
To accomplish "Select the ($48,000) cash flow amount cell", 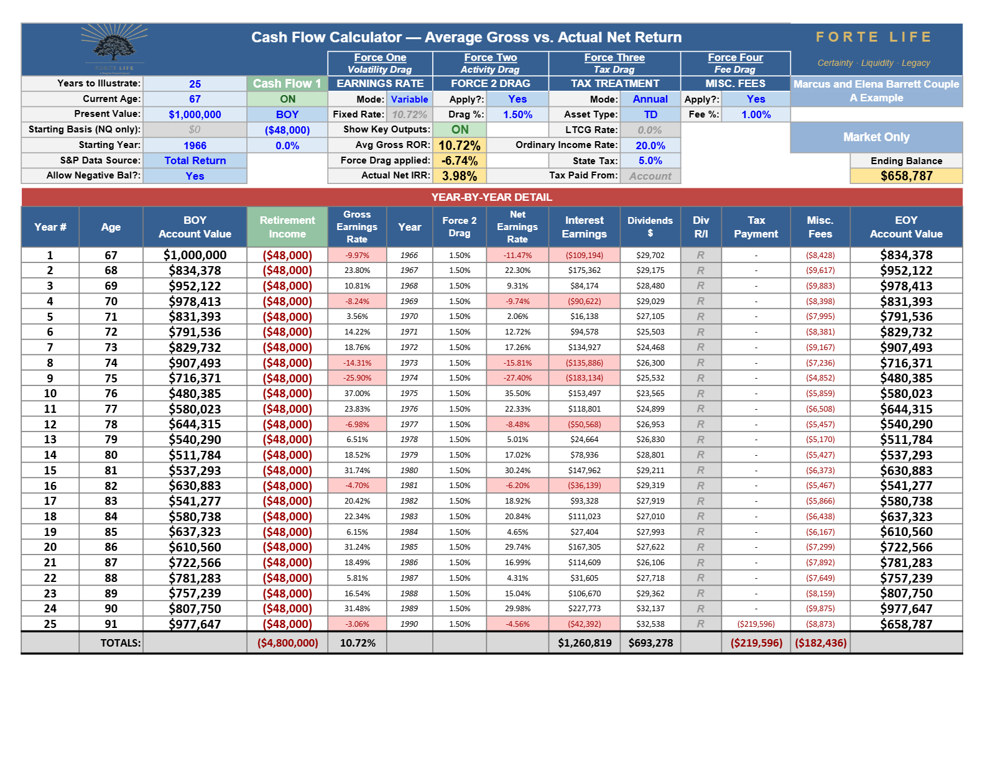I will point(287,130).
